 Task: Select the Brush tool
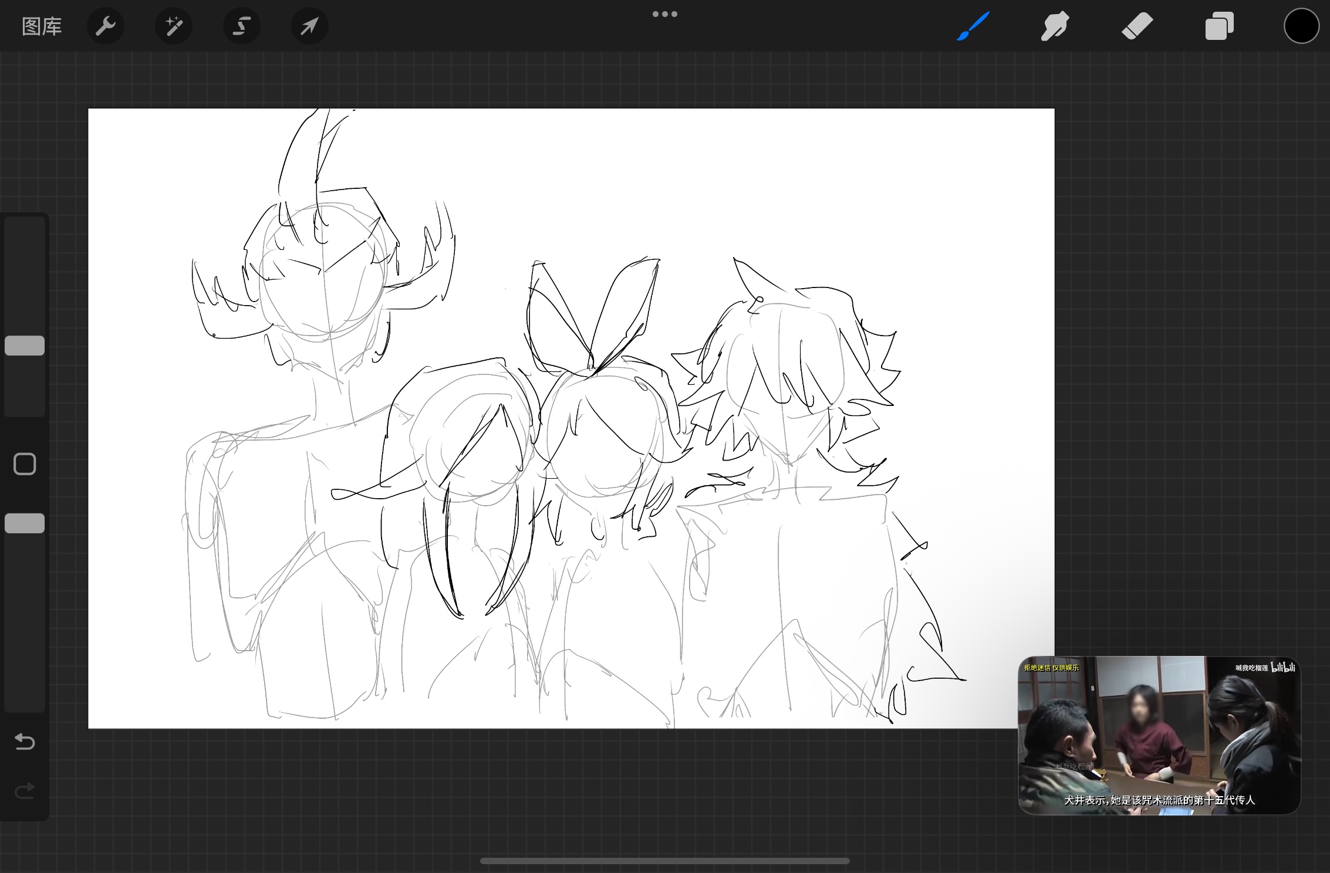973,26
